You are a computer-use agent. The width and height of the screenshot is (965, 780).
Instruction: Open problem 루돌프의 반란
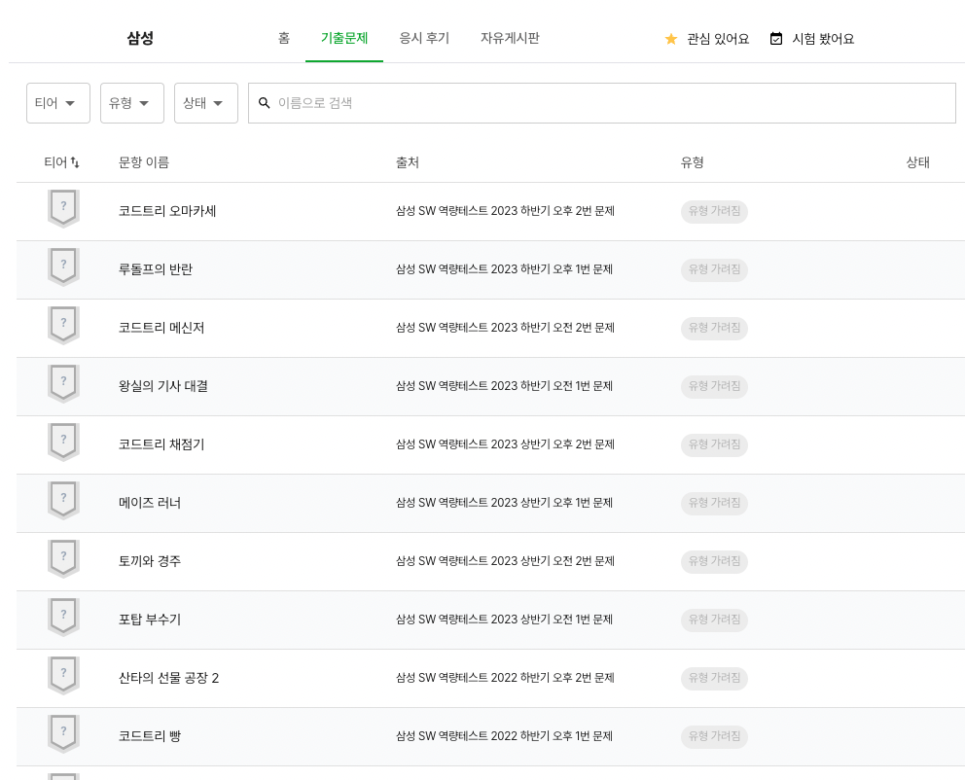[x=156, y=269]
